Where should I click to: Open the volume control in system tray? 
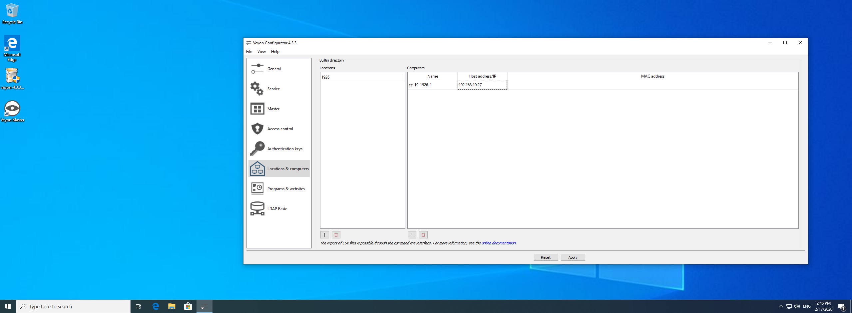coord(797,306)
